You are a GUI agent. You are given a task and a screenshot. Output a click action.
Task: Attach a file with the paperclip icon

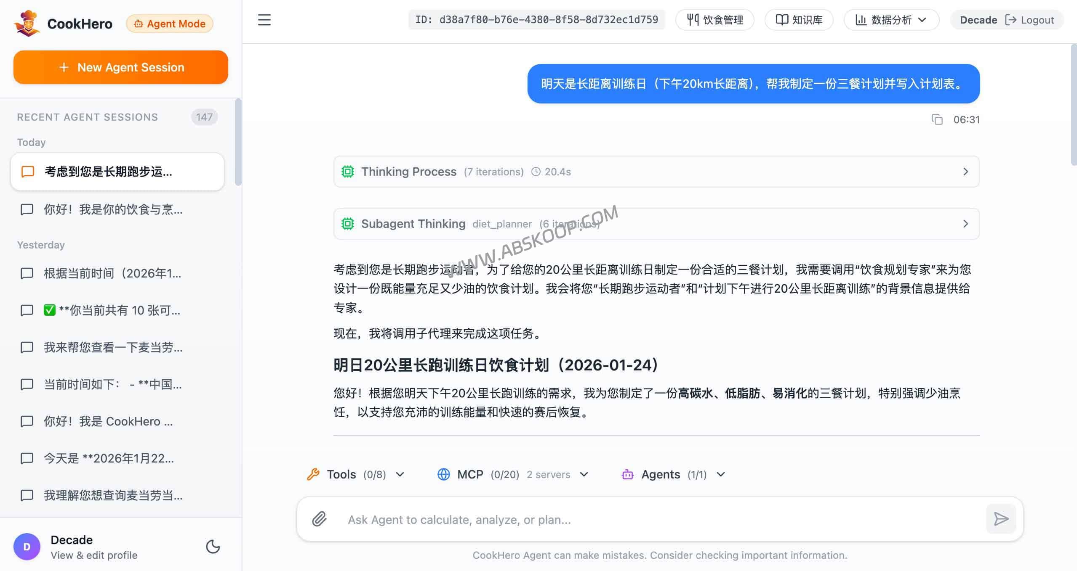(319, 519)
